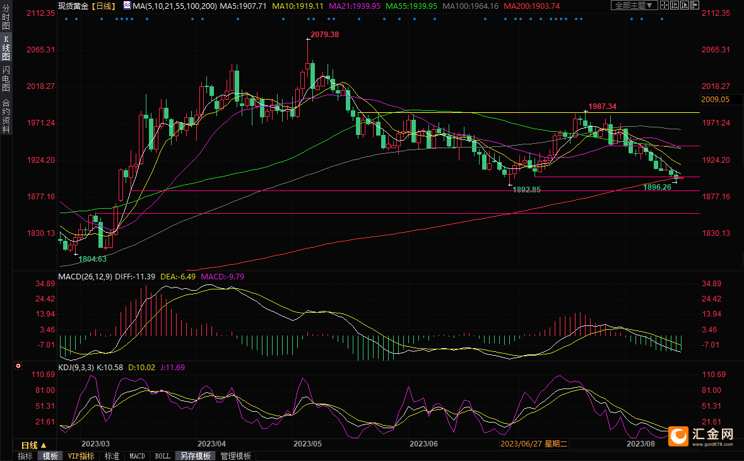Select the 指标 bottom tab
The width and height of the screenshot is (744, 461).
coord(25,456)
